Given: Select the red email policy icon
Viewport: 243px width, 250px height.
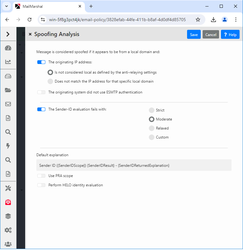Looking at the screenshot, I should 8,202.
